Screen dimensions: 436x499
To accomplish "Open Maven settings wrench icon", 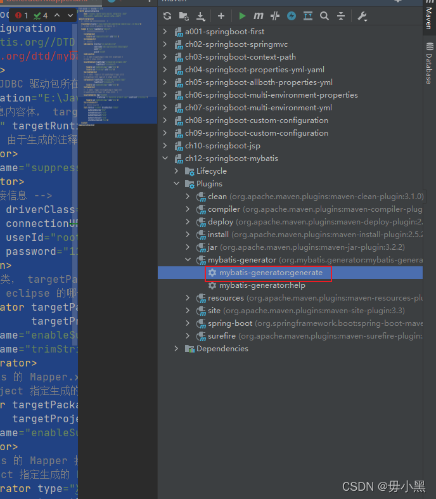I will pos(362,16).
